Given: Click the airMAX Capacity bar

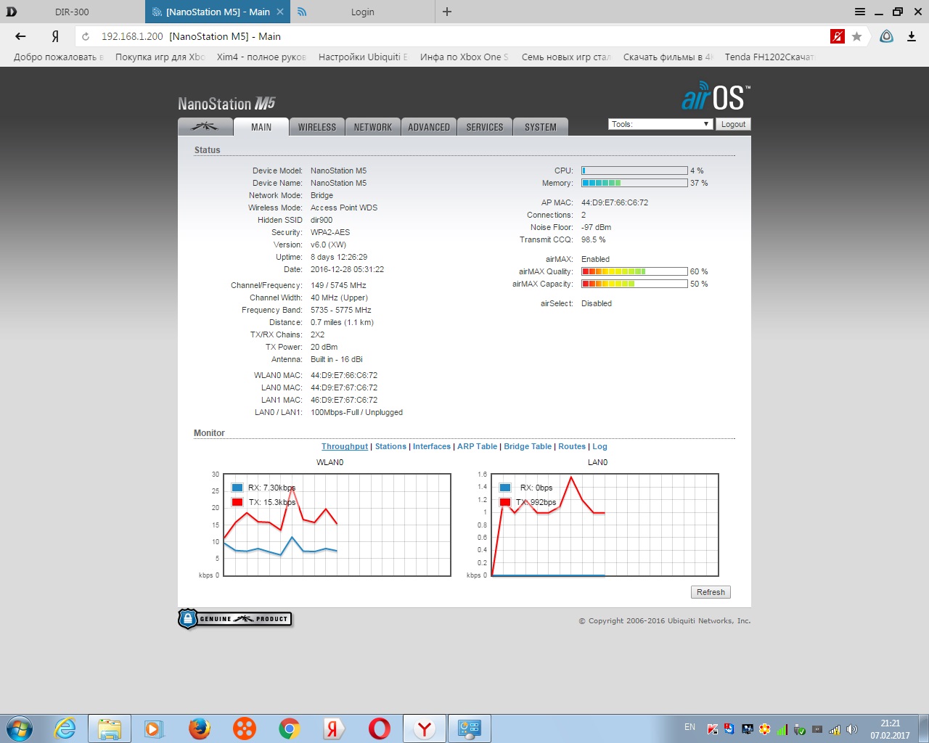Looking at the screenshot, I should tap(634, 284).
